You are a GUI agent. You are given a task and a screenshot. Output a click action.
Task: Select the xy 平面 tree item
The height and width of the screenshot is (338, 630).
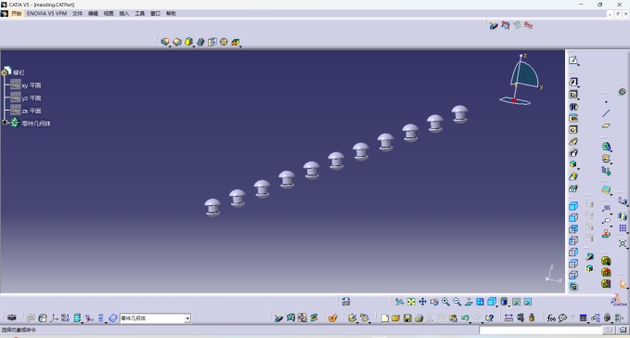coord(26,85)
